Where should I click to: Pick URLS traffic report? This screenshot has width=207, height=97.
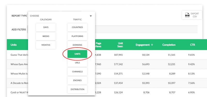tap(77, 63)
